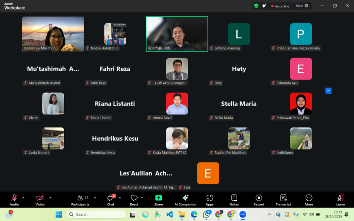The image size is (354, 221).
Task: Open the React emoji menu
Action: pos(134,199)
